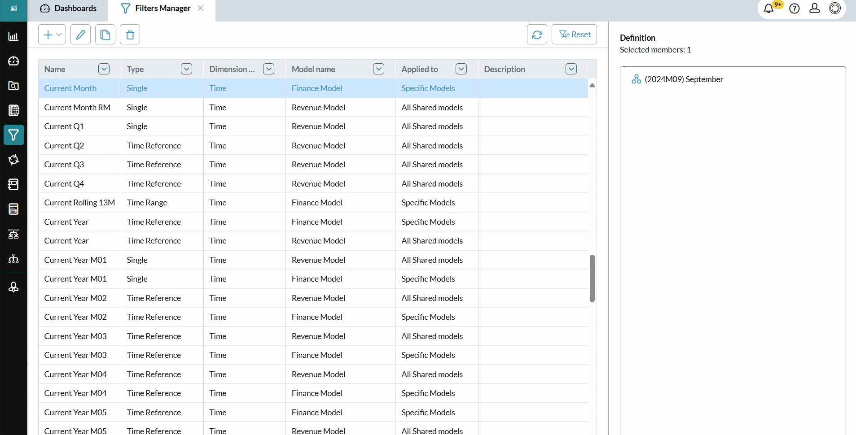Image resolution: width=856 pixels, height=435 pixels.
Task: Click the gauge icon in the left sidebar
Action: (13, 61)
